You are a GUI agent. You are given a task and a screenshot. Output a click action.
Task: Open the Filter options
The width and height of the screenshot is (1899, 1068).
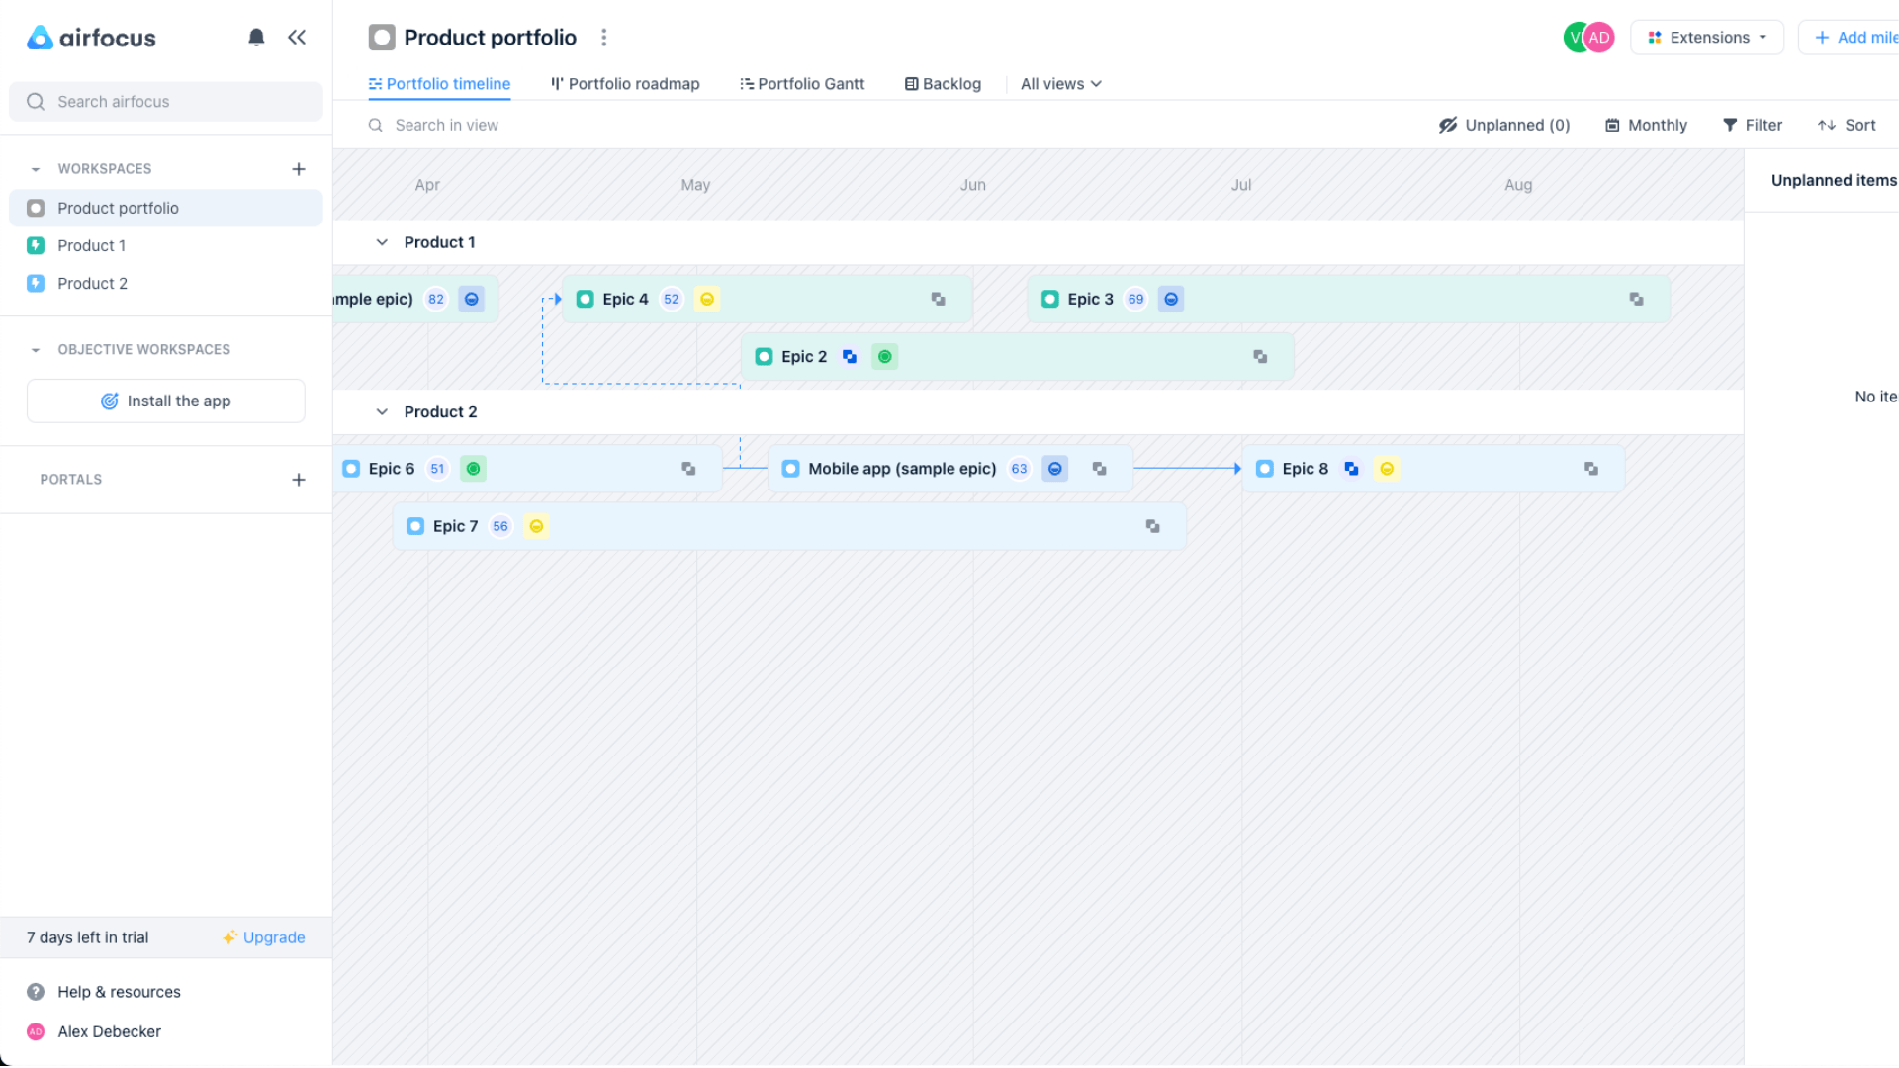[1753, 125]
